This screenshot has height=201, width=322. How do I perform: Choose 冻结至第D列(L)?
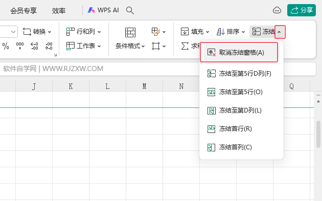241,110
